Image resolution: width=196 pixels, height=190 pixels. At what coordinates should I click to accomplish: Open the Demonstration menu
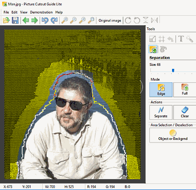[x=41, y=12]
